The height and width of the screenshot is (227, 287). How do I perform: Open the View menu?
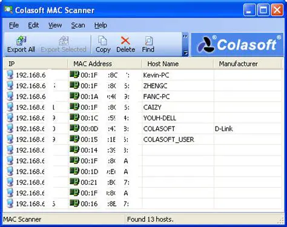pyautogui.click(x=55, y=25)
